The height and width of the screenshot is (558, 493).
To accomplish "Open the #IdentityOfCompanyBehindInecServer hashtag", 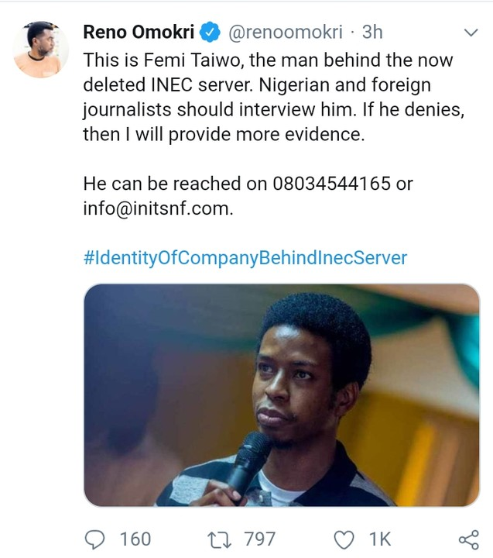I will tap(245, 258).
